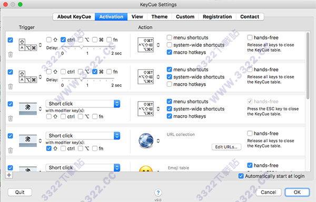
Task: Click the Cancel button
Action: [269, 192]
